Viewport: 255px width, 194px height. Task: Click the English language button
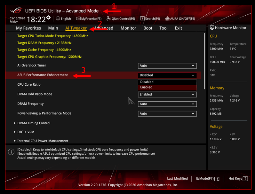click(63, 19)
